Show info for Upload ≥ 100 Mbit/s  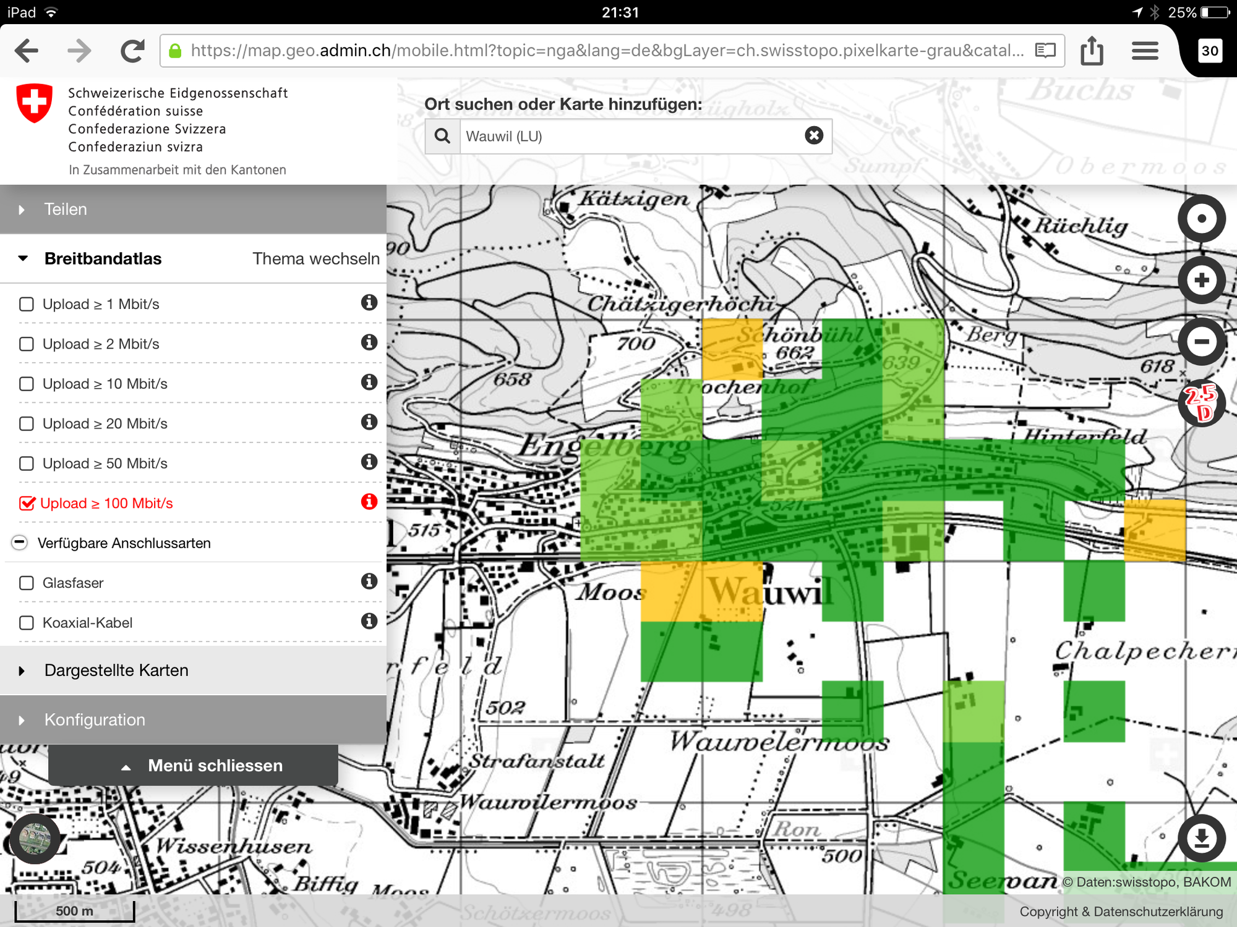(369, 501)
